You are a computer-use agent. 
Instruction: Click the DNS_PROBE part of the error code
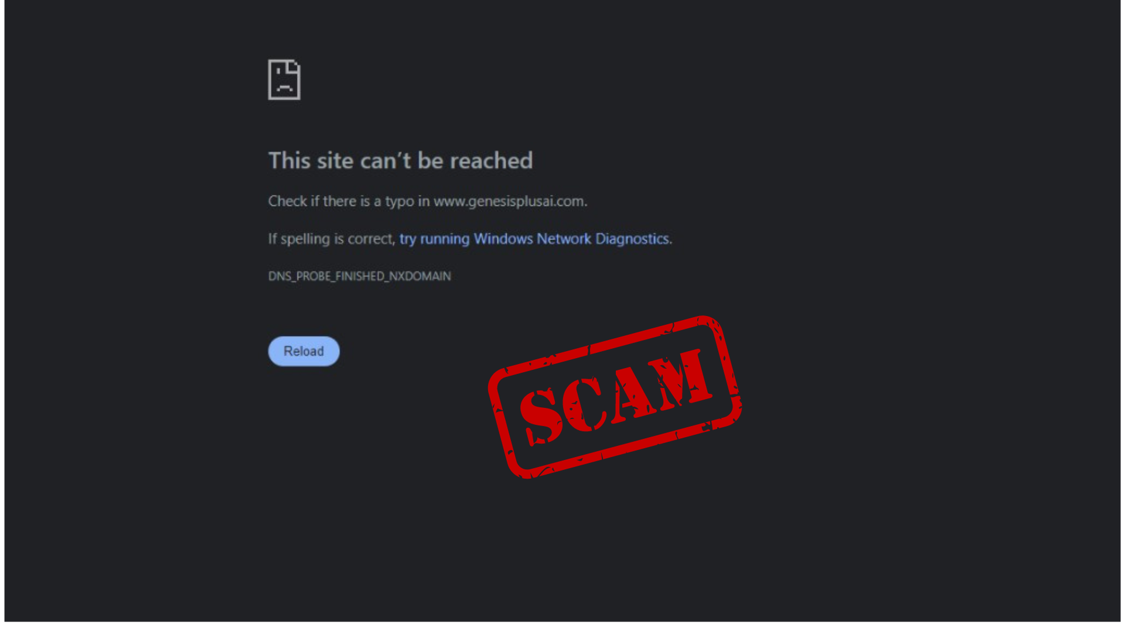tap(300, 276)
